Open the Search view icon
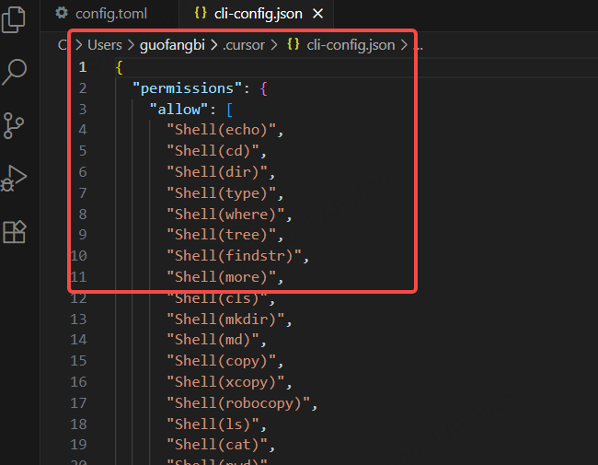The width and height of the screenshot is (598, 465). [x=14, y=72]
